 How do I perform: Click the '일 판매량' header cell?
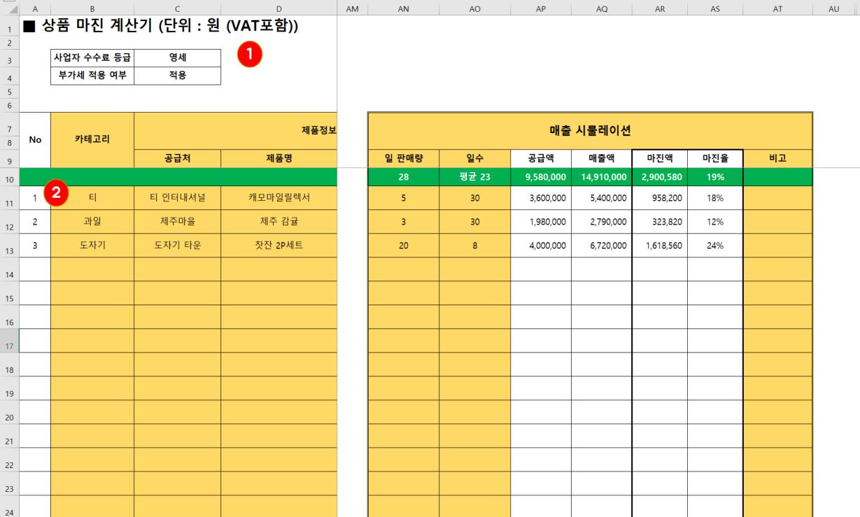(x=404, y=159)
